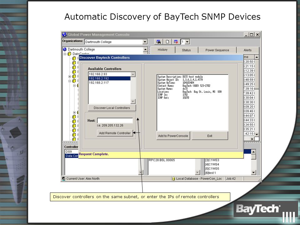
Task: Select outlet [3]C1WS3
Action: (x=212, y=160)
